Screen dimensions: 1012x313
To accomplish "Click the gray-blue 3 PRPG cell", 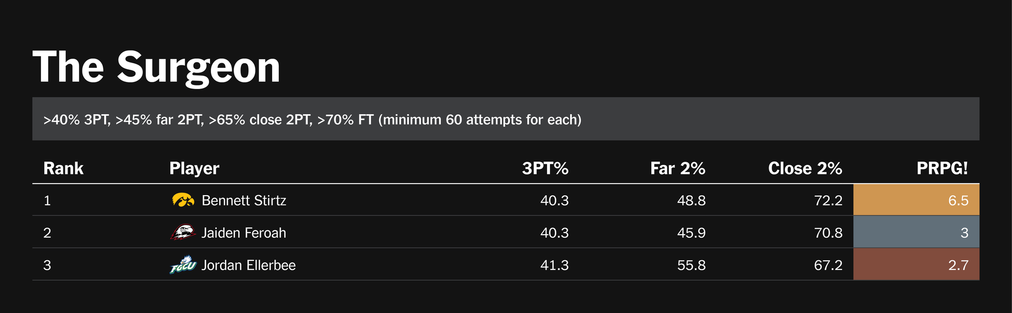I will (916, 233).
